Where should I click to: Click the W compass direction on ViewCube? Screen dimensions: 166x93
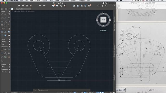(97, 20)
